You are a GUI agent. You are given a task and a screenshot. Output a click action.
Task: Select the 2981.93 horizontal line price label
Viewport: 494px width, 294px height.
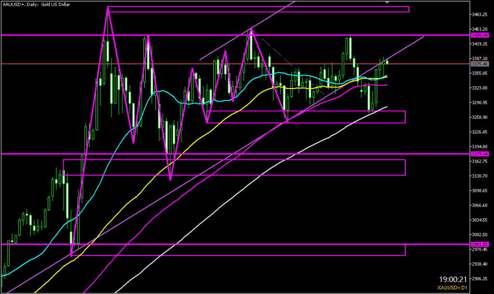pyautogui.click(x=480, y=244)
